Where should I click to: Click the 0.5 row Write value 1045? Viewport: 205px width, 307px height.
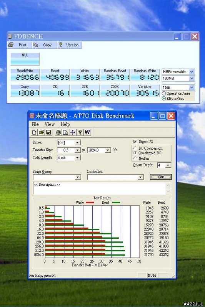pos(150,208)
